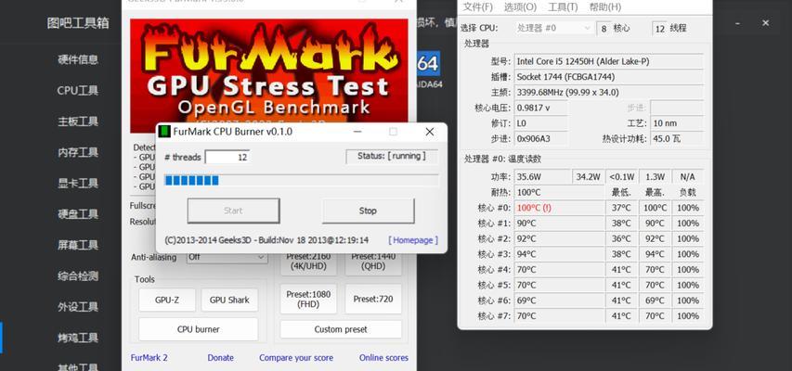
Task: Click the Stop button in CPU Burner
Action: coord(368,211)
